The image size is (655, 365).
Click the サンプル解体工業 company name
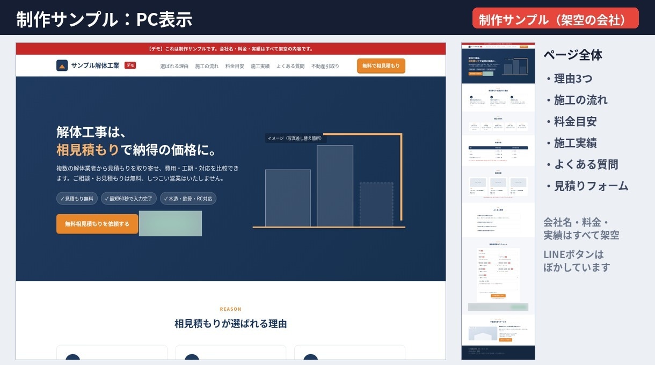(x=95, y=65)
